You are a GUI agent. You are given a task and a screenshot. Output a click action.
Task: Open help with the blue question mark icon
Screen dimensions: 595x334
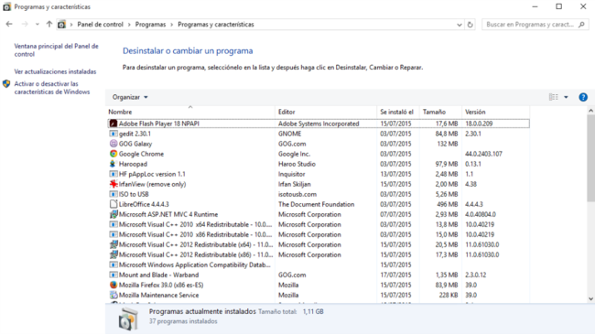coord(583,97)
